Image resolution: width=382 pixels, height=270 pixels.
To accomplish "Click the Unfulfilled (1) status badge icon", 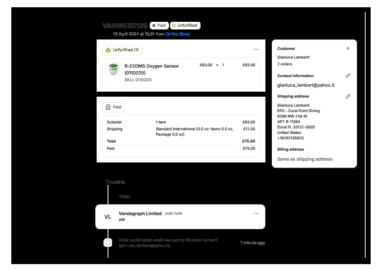I will pyautogui.click(x=108, y=50).
